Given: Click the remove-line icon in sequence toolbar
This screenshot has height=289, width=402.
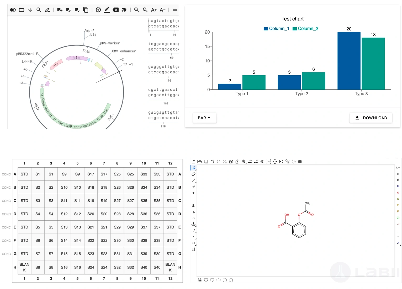Looking at the screenshot, I should (x=77, y=10).
